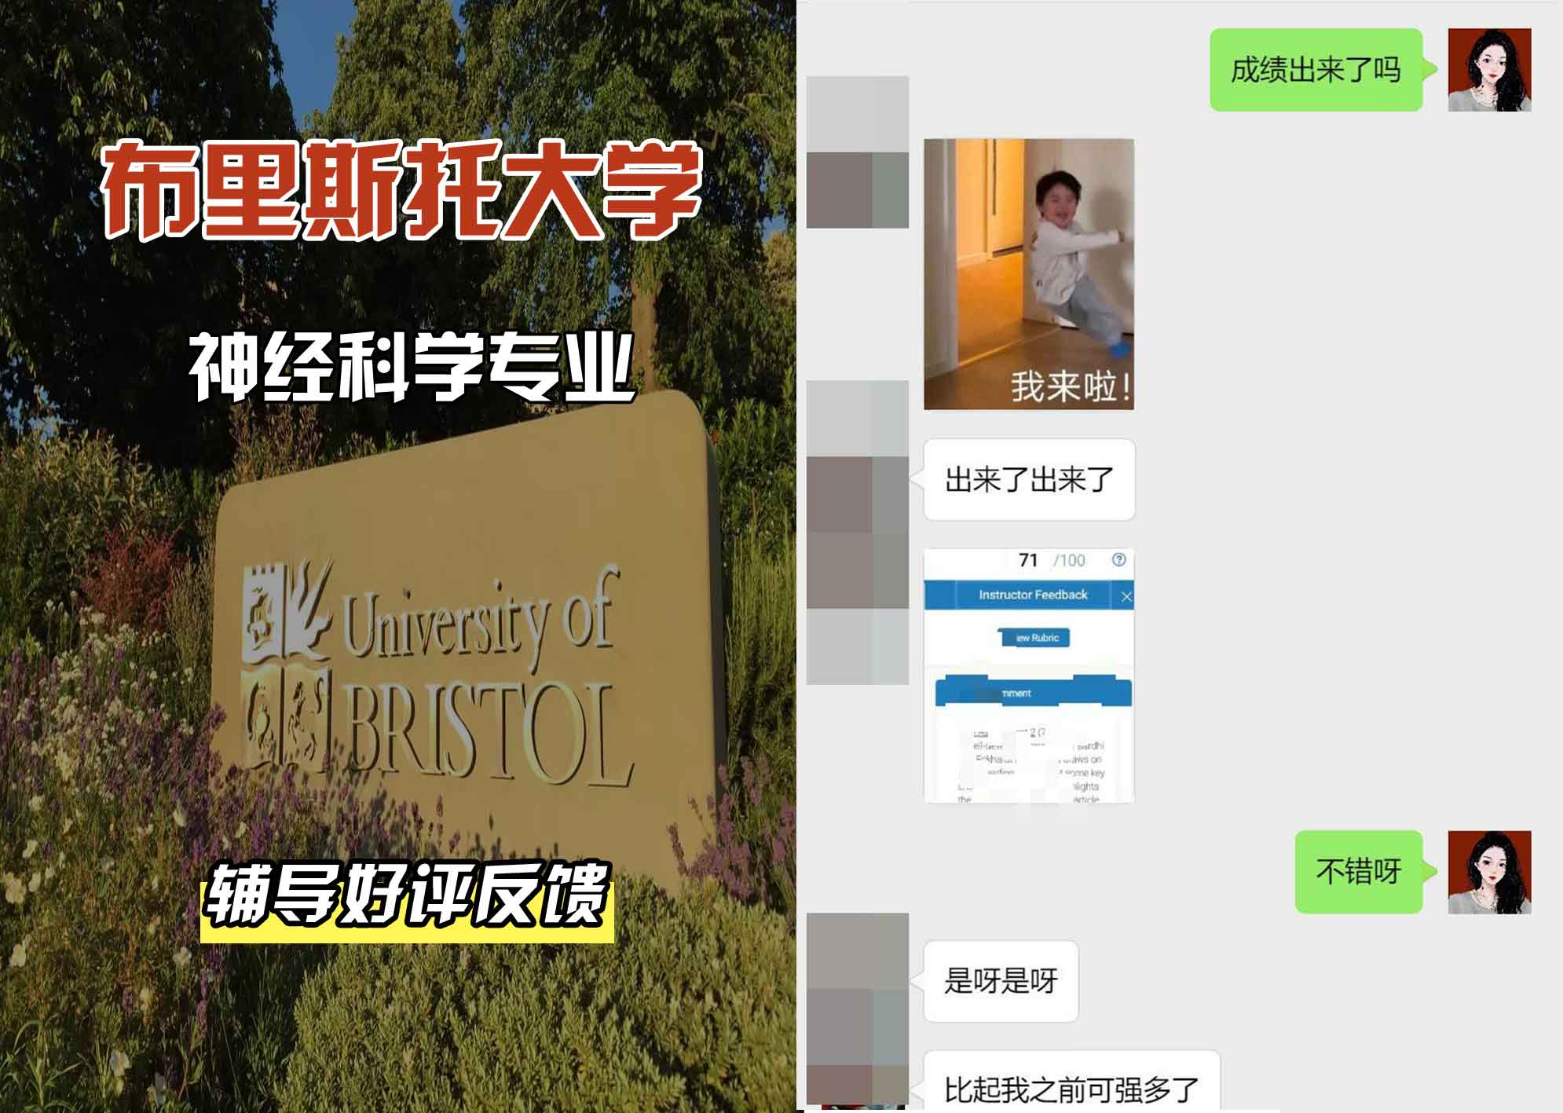
Task: Click the Instructor Feedback header bar
Action: click(x=1033, y=595)
